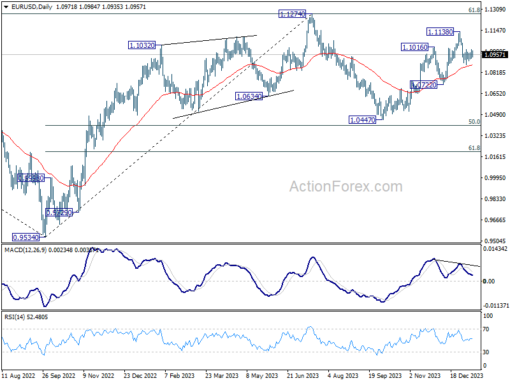Click the 7 Feb 2023 date label
This screenshot has width=510, height=383.
(x=180, y=375)
